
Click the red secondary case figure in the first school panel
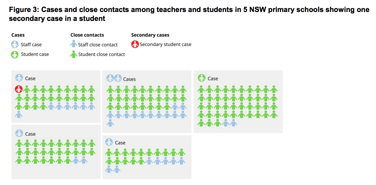click(19, 89)
